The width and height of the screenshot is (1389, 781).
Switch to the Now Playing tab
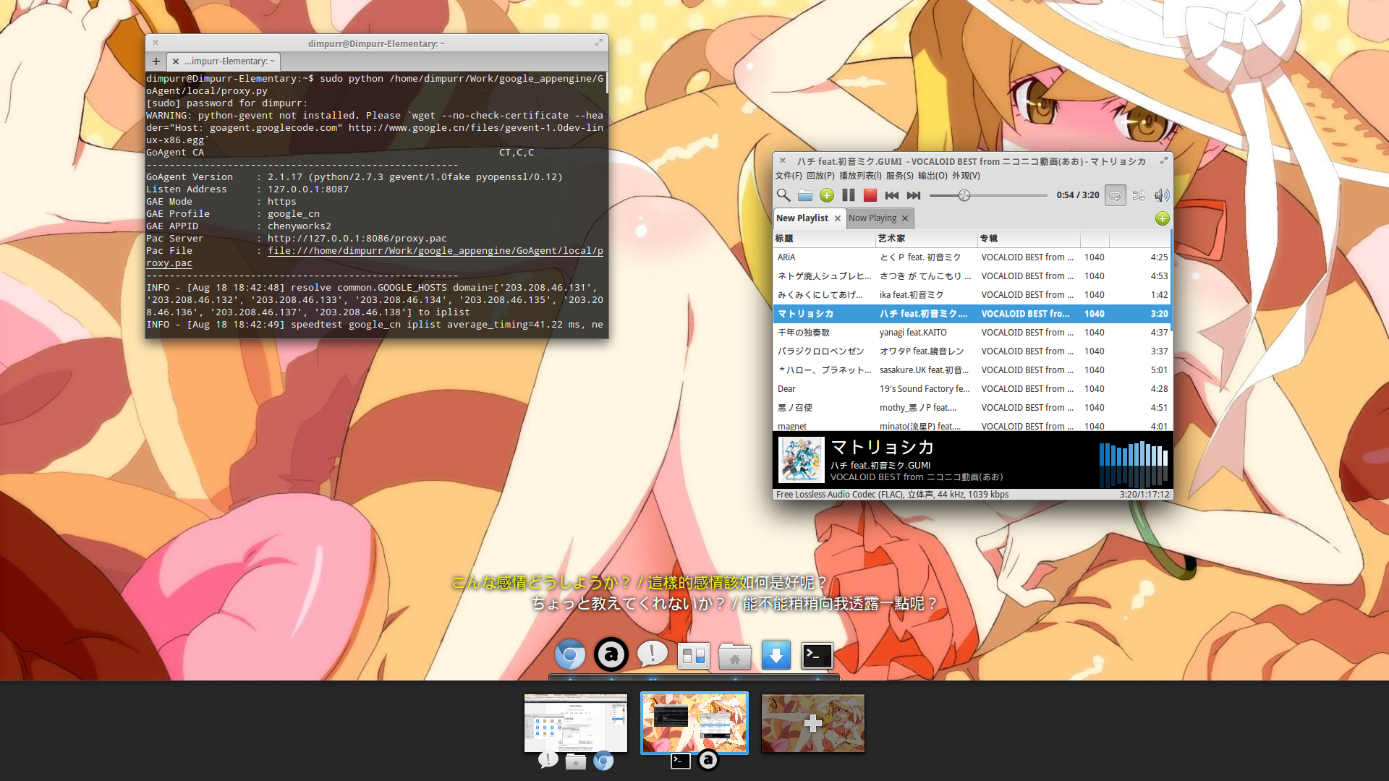[x=872, y=218]
